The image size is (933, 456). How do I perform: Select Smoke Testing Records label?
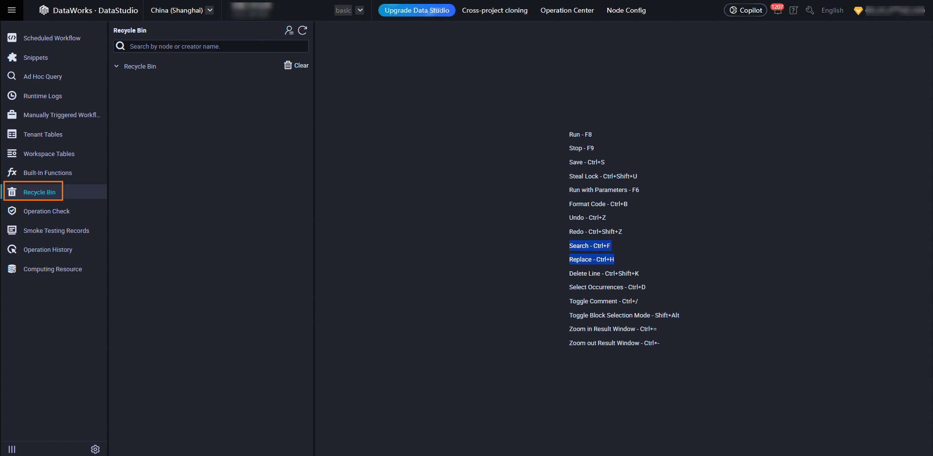(56, 230)
